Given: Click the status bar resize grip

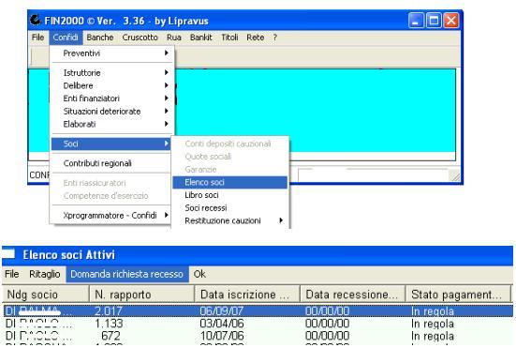Looking at the screenshot, I should click(455, 176).
